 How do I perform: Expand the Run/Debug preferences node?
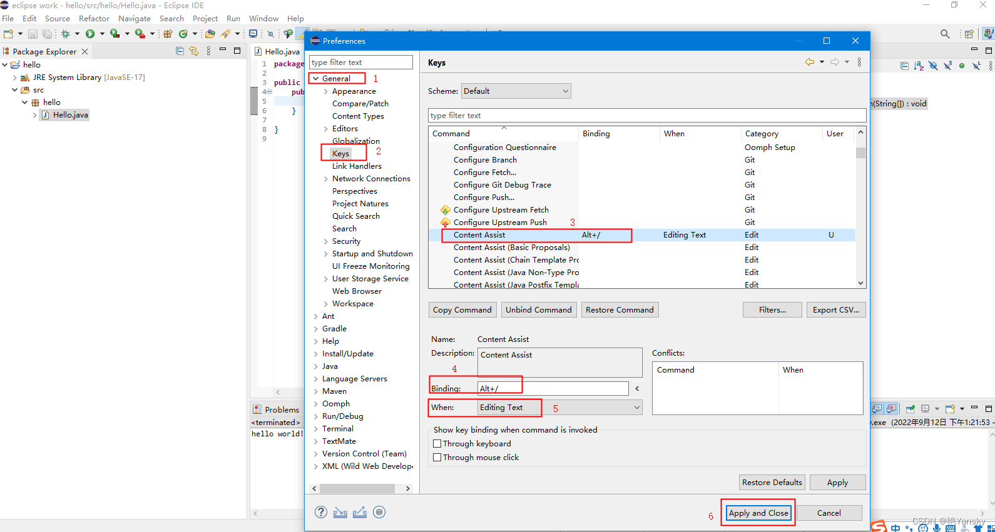[x=316, y=416]
